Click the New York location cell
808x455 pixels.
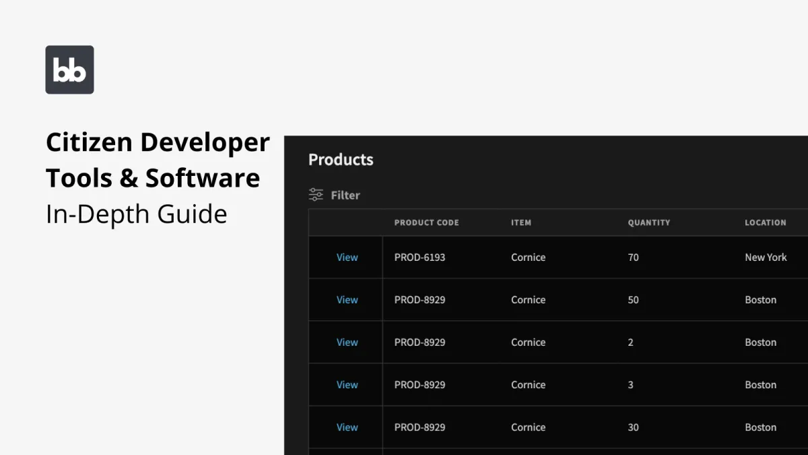(x=766, y=257)
